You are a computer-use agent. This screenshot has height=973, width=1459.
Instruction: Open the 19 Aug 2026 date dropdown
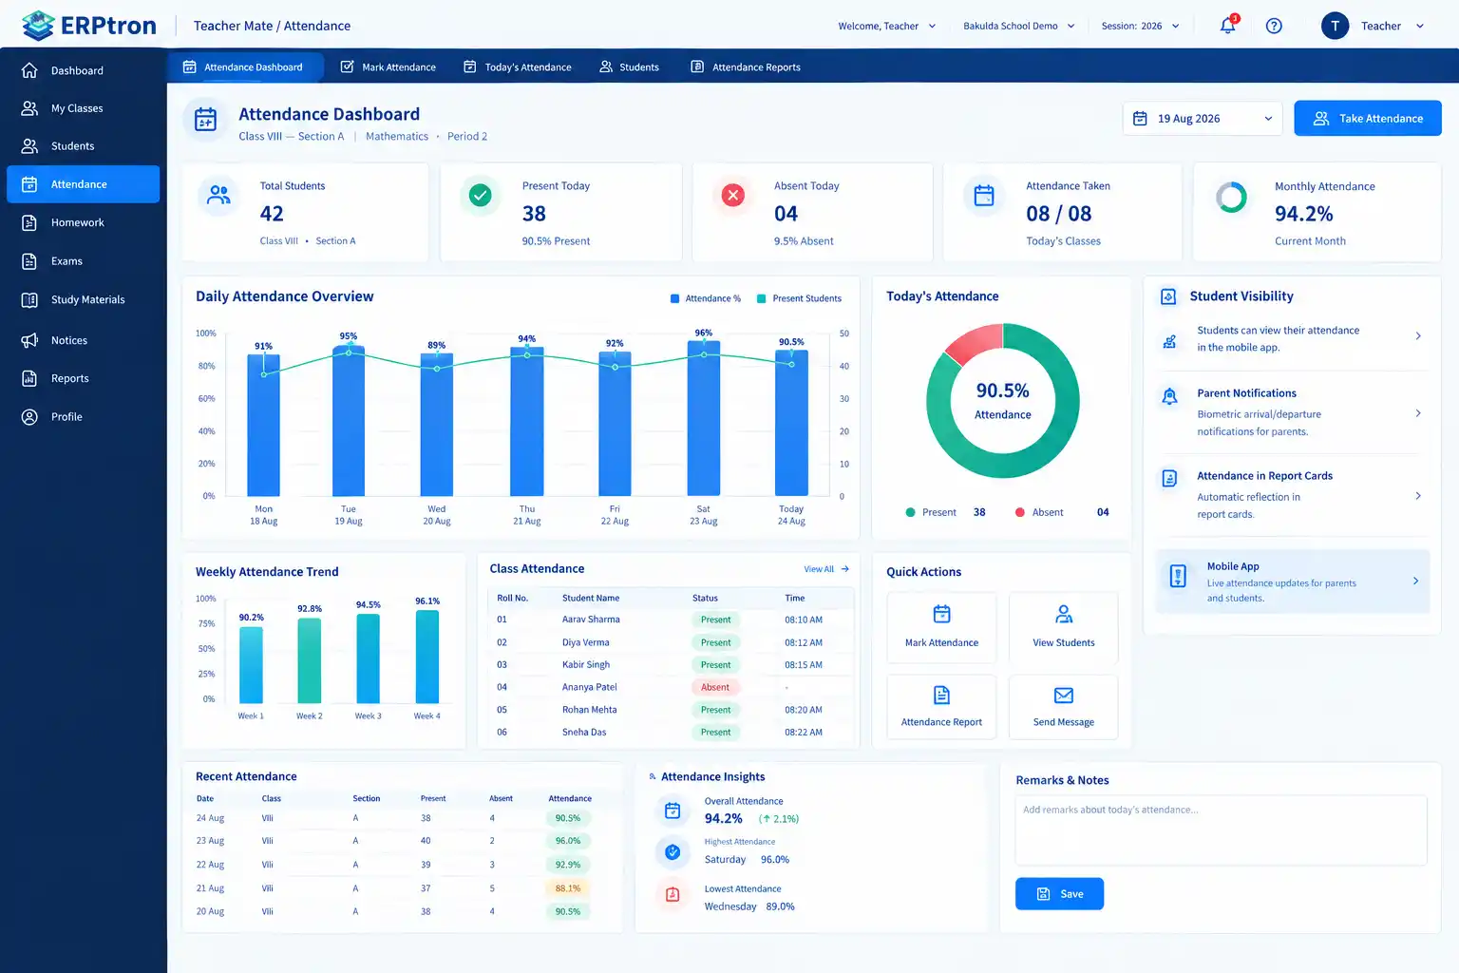coord(1203,119)
